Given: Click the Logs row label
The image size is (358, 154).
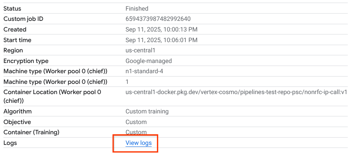Looking at the screenshot, I should (10, 143).
